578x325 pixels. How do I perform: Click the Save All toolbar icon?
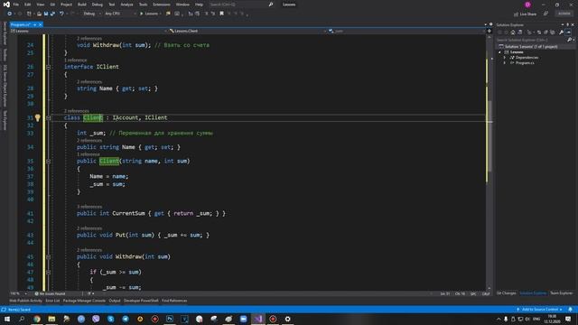click(52, 14)
